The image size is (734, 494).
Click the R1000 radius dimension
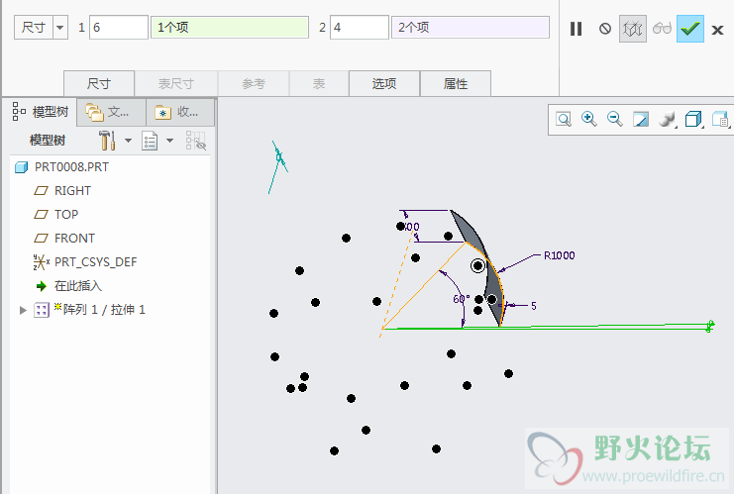pos(559,255)
